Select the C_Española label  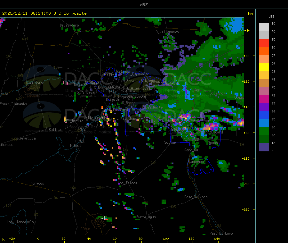(138, 74)
